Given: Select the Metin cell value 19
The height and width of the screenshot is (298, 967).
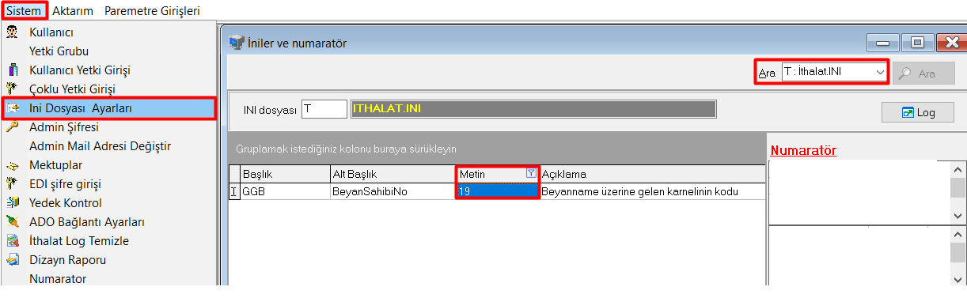Looking at the screenshot, I should [498, 190].
